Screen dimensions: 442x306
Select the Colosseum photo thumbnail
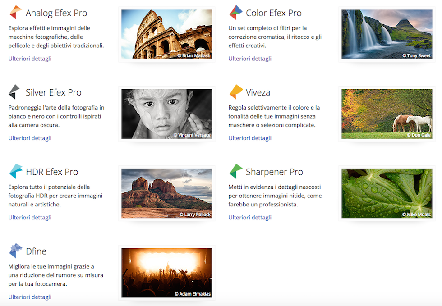tap(166, 34)
